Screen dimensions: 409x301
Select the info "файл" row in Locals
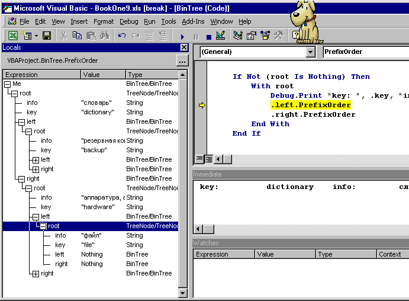91,235
